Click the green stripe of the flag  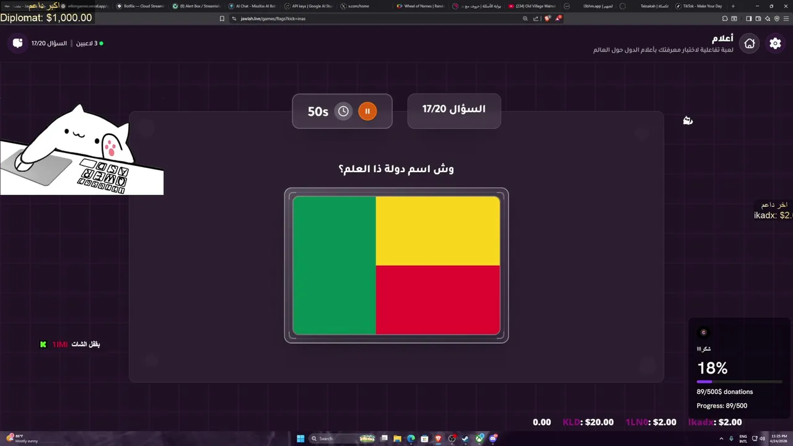[334, 265]
